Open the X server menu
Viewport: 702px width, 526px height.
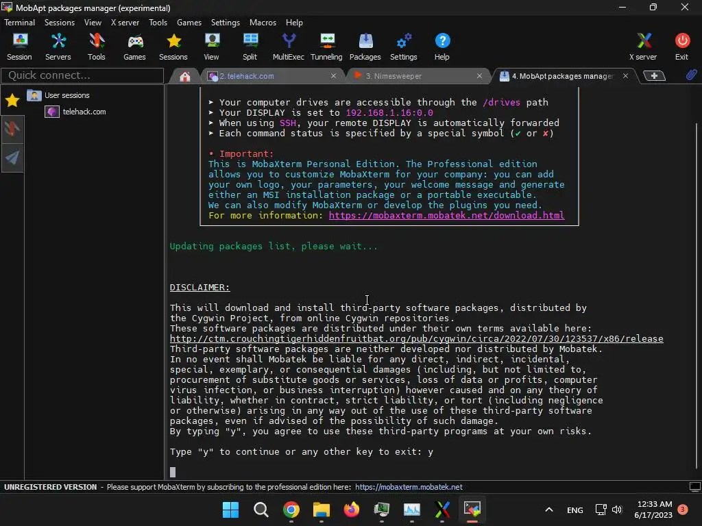(125, 23)
